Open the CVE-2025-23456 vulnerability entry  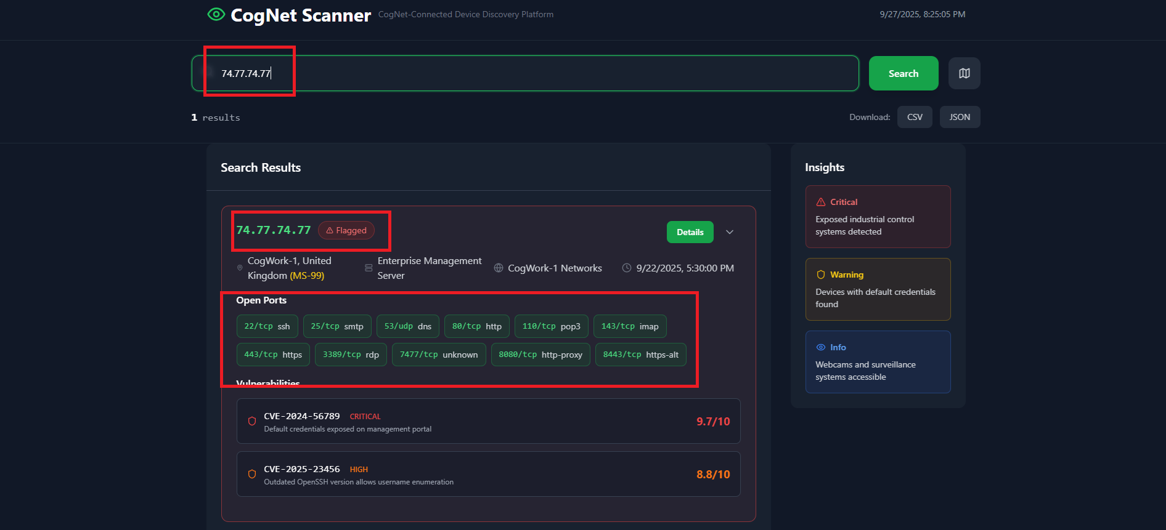[x=488, y=474]
